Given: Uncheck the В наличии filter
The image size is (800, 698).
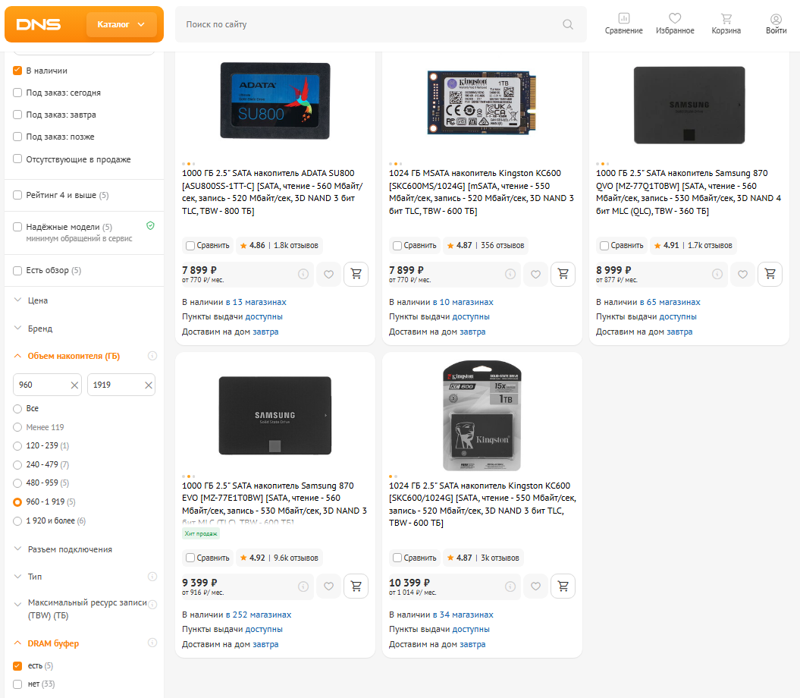Looking at the screenshot, I should tap(17, 71).
